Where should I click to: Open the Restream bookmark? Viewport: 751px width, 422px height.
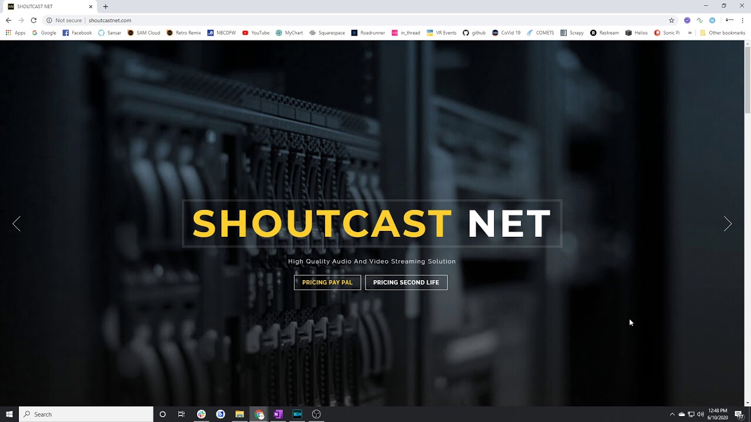pos(605,33)
